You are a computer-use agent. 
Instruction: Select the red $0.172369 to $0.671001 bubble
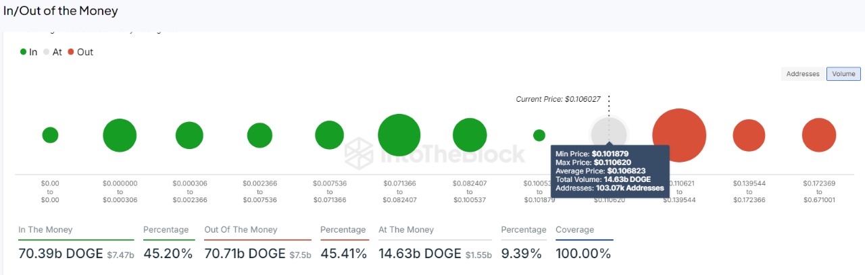coord(819,135)
